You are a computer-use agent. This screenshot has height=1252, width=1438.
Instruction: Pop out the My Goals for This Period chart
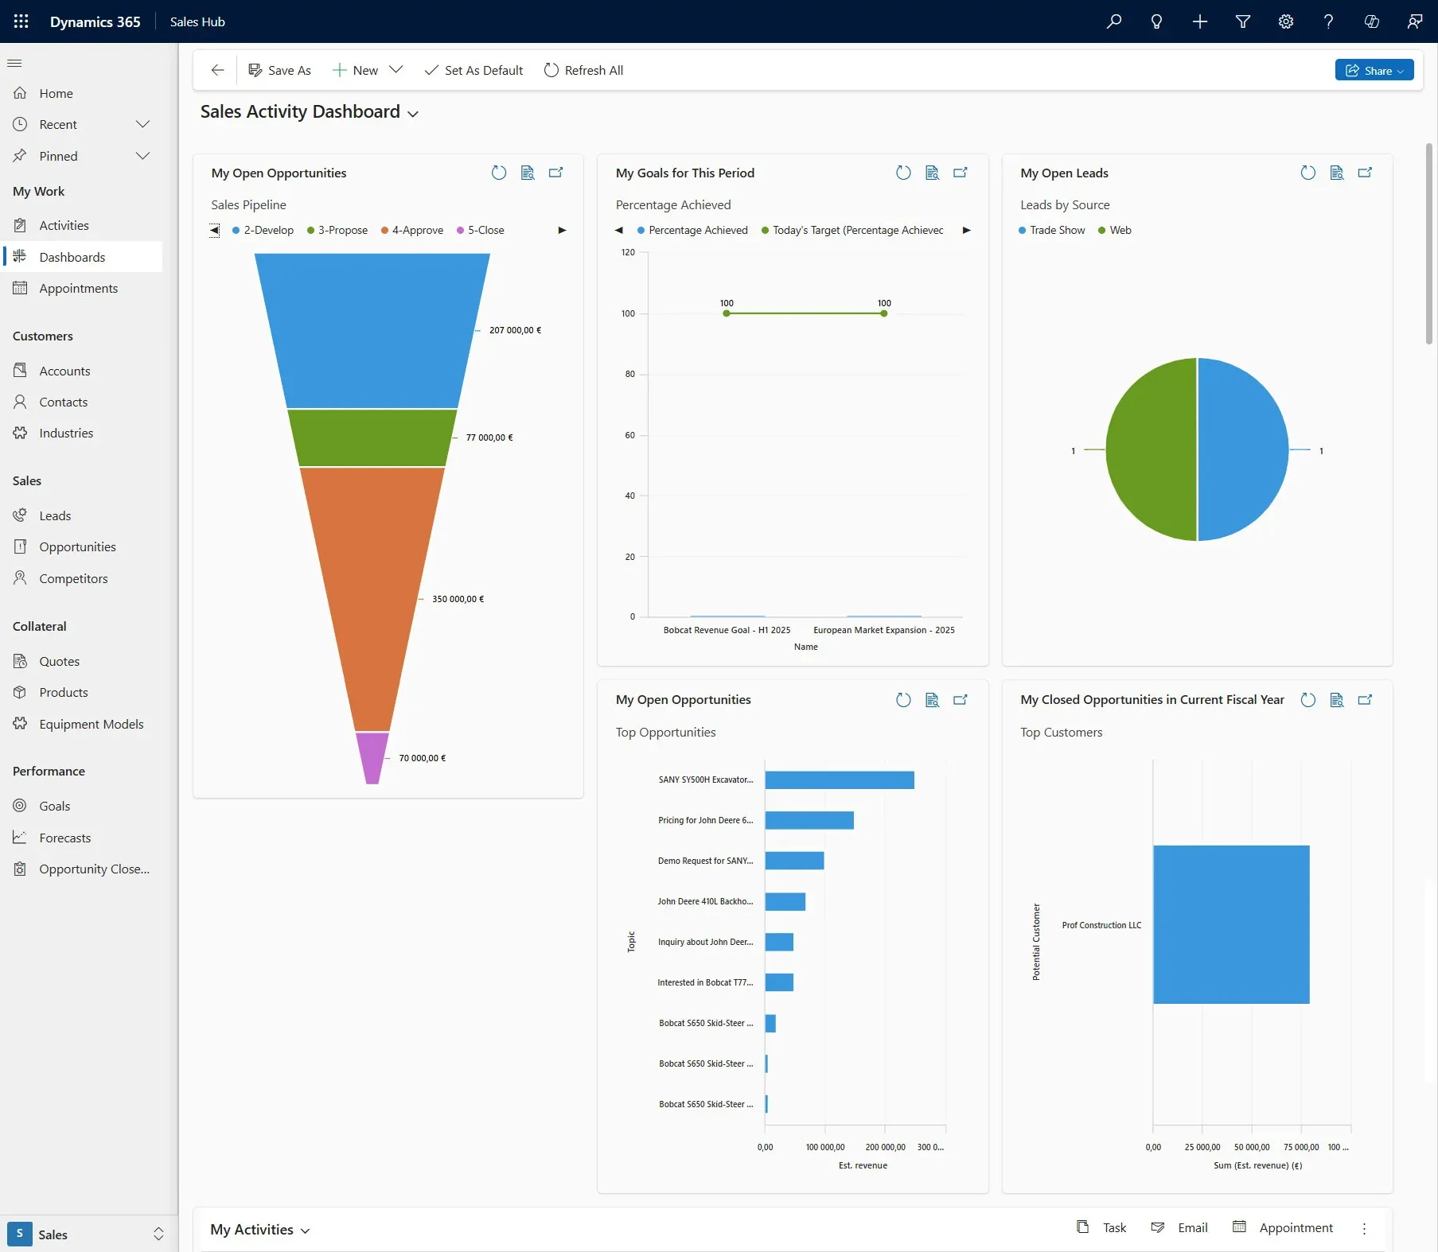point(961,173)
